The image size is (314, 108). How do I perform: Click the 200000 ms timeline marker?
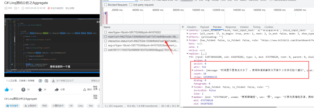point(300,10)
